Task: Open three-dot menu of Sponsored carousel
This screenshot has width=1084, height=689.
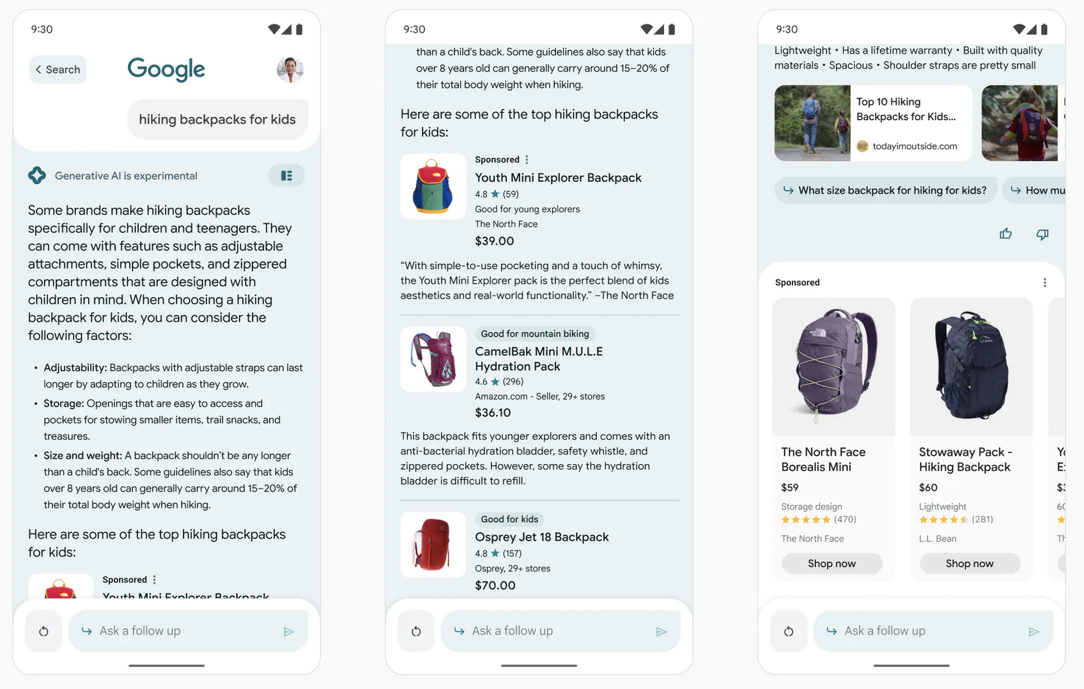Action: [1044, 283]
